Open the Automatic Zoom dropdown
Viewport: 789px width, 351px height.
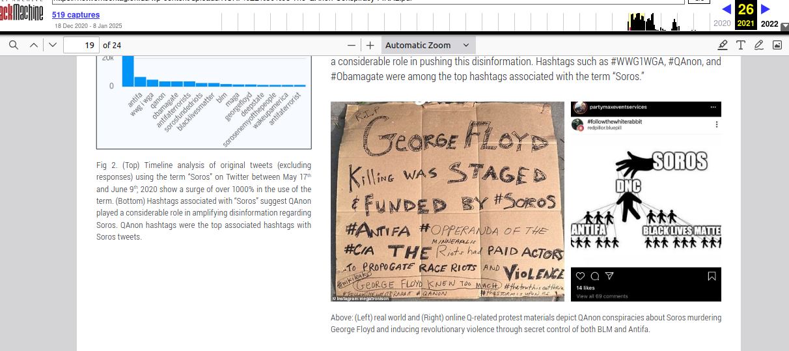[427, 45]
